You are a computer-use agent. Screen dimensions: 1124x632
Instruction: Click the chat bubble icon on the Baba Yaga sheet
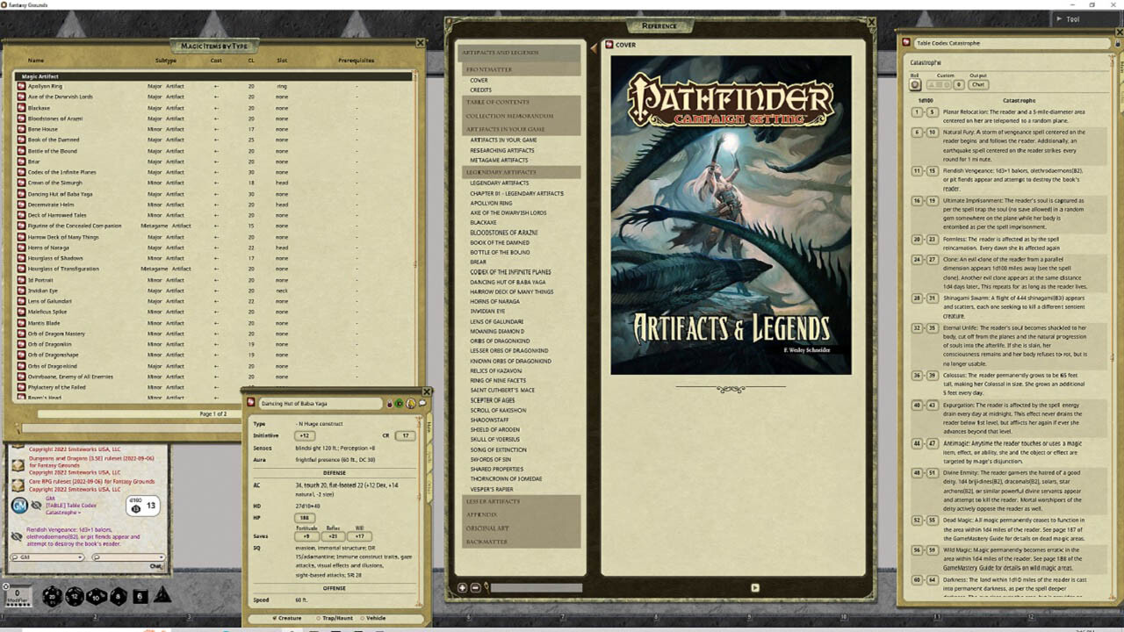422,403
